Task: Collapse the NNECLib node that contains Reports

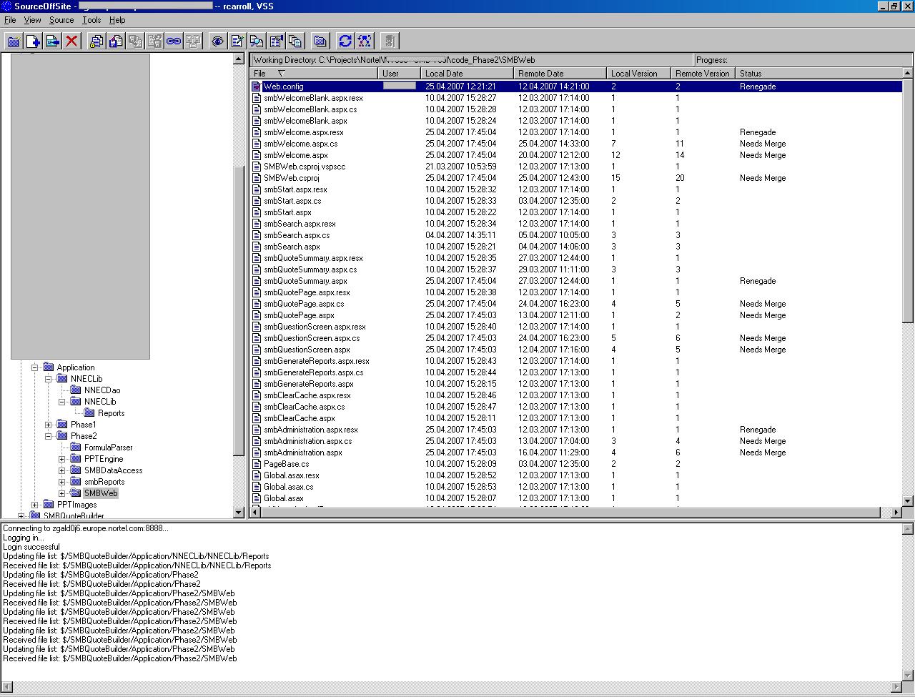Action: [x=61, y=402]
